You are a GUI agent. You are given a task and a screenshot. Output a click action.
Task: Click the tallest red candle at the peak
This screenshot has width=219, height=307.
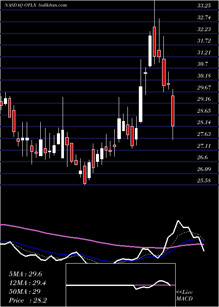155,42
